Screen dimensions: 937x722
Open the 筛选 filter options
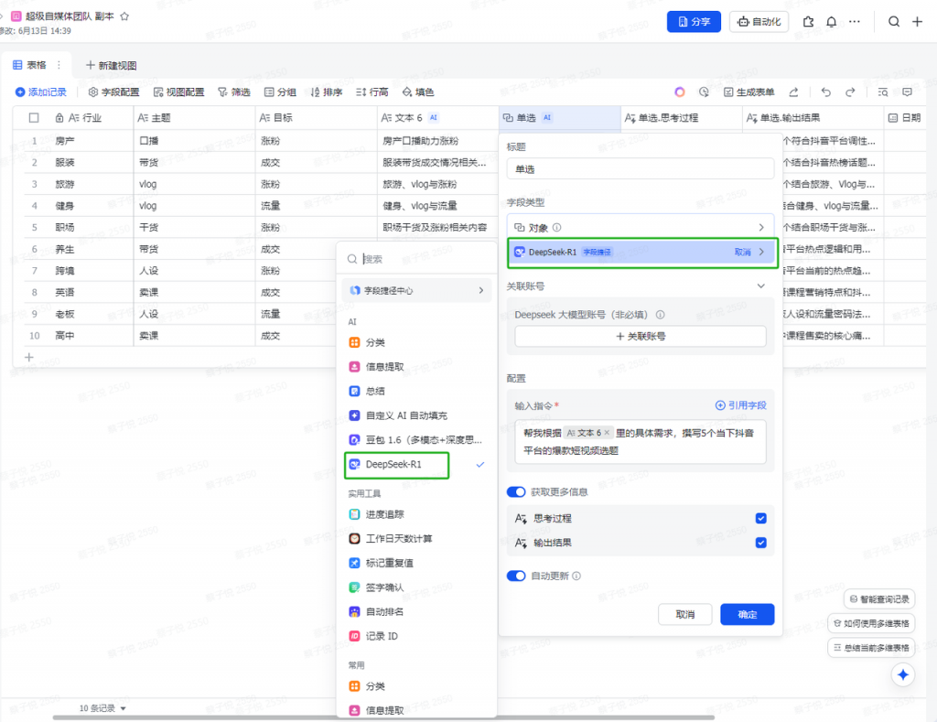coord(234,92)
